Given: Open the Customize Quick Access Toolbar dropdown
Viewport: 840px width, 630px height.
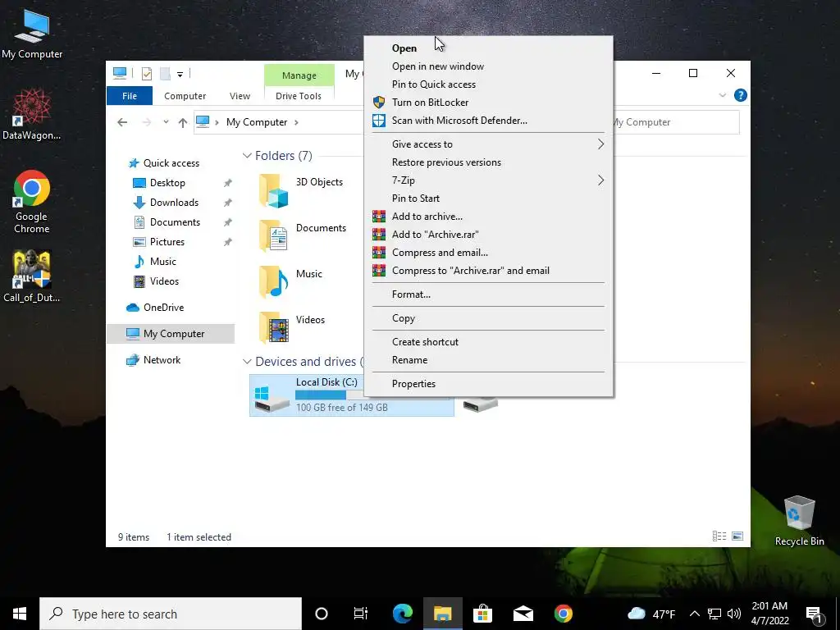Looking at the screenshot, I should click(x=180, y=75).
